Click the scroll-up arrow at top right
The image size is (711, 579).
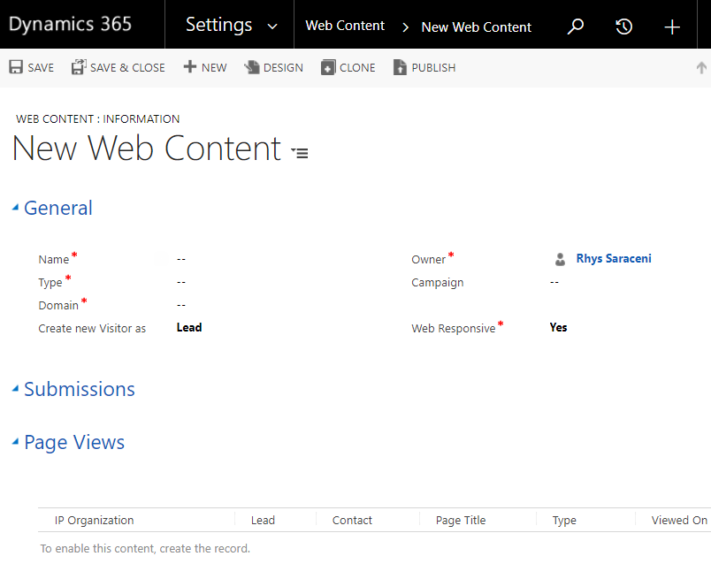click(701, 67)
